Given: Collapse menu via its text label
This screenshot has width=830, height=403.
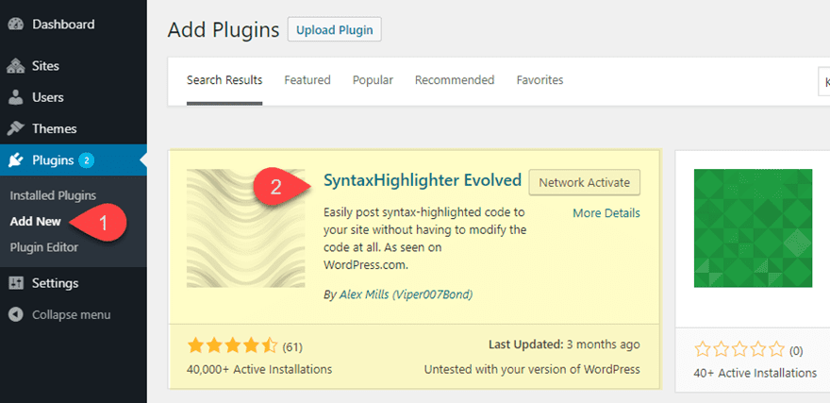Looking at the screenshot, I should click(x=72, y=314).
